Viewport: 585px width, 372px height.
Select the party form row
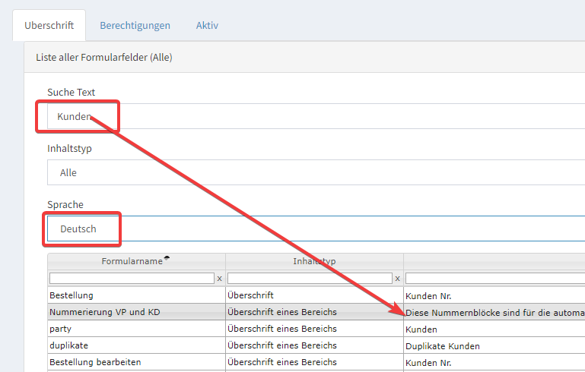pyautogui.click(x=60, y=329)
